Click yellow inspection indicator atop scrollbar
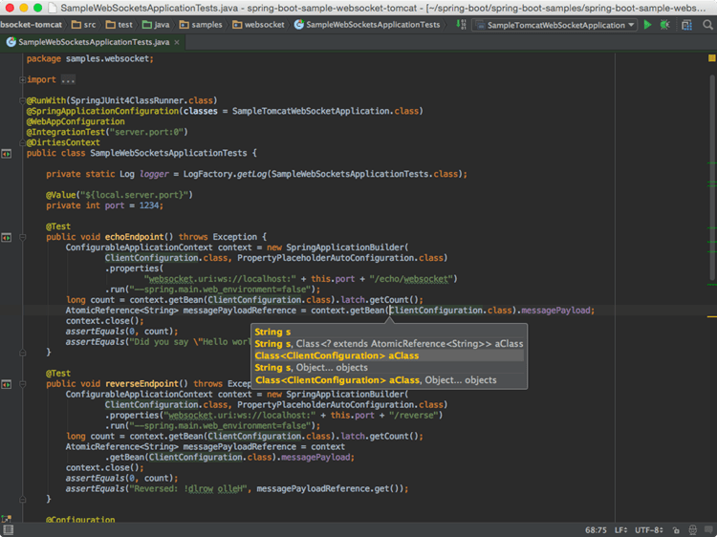 click(x=711, y=58)
